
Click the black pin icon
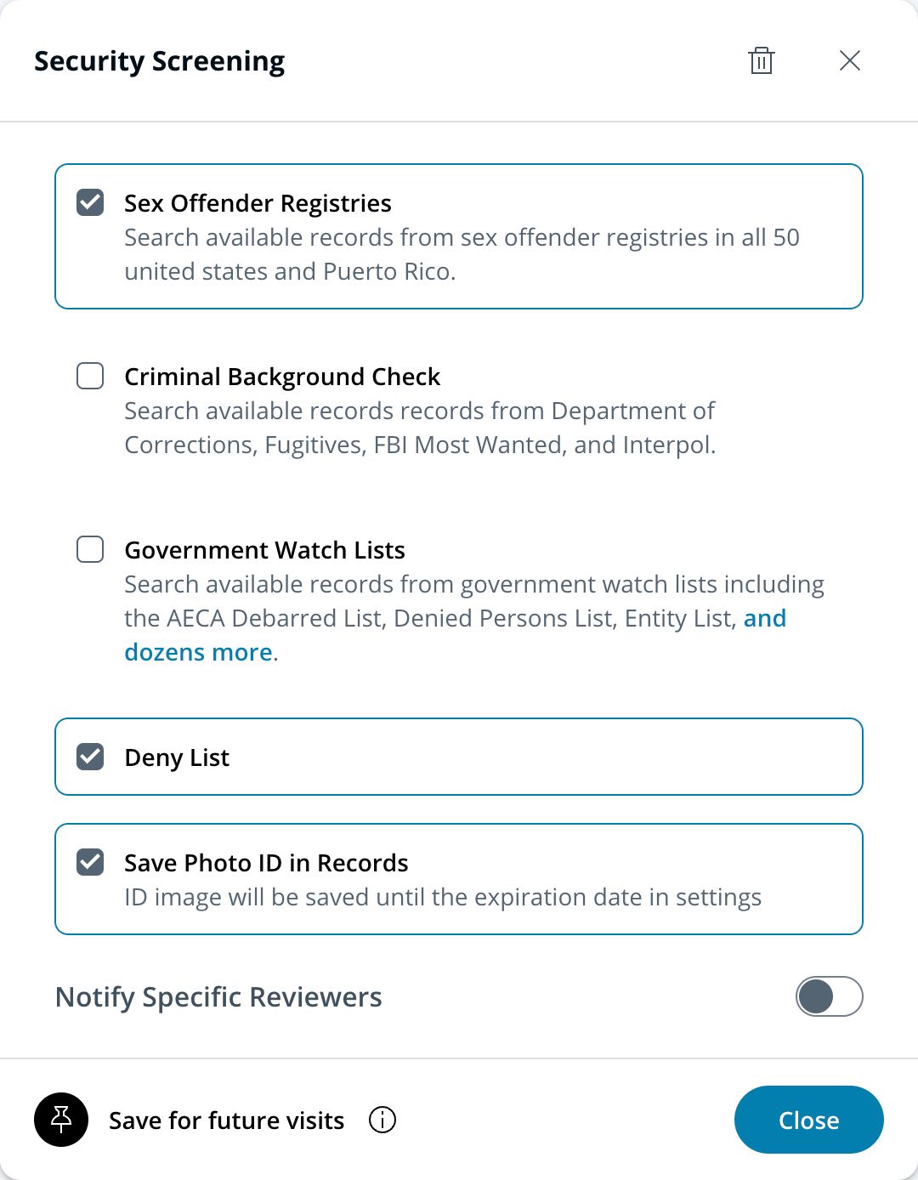point(61,1120)
